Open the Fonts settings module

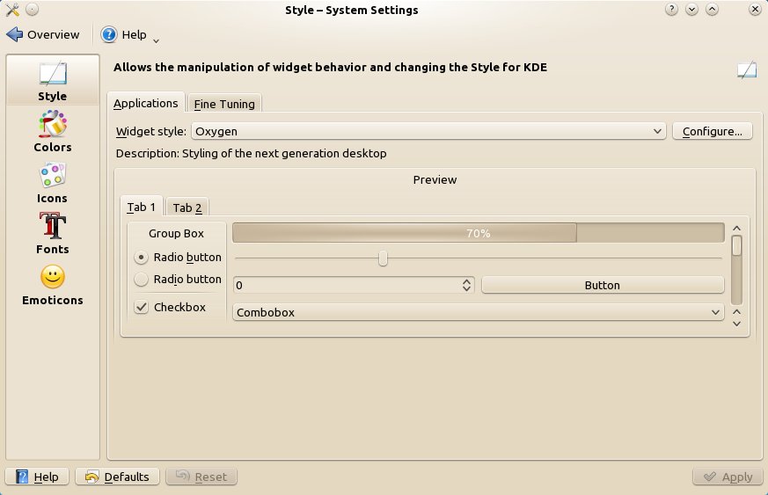[x=53, y=234]
